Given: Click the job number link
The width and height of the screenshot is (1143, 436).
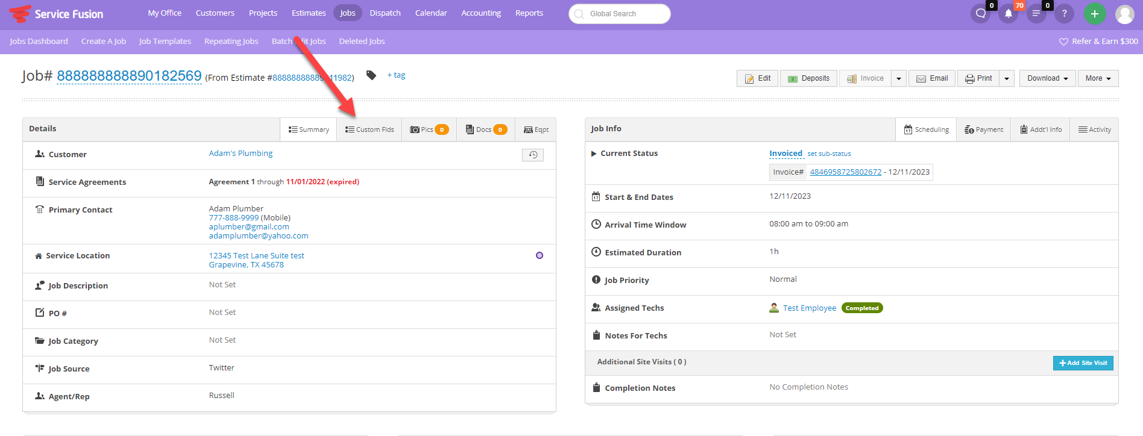Looking at the screenshot, I should [129, 76].
